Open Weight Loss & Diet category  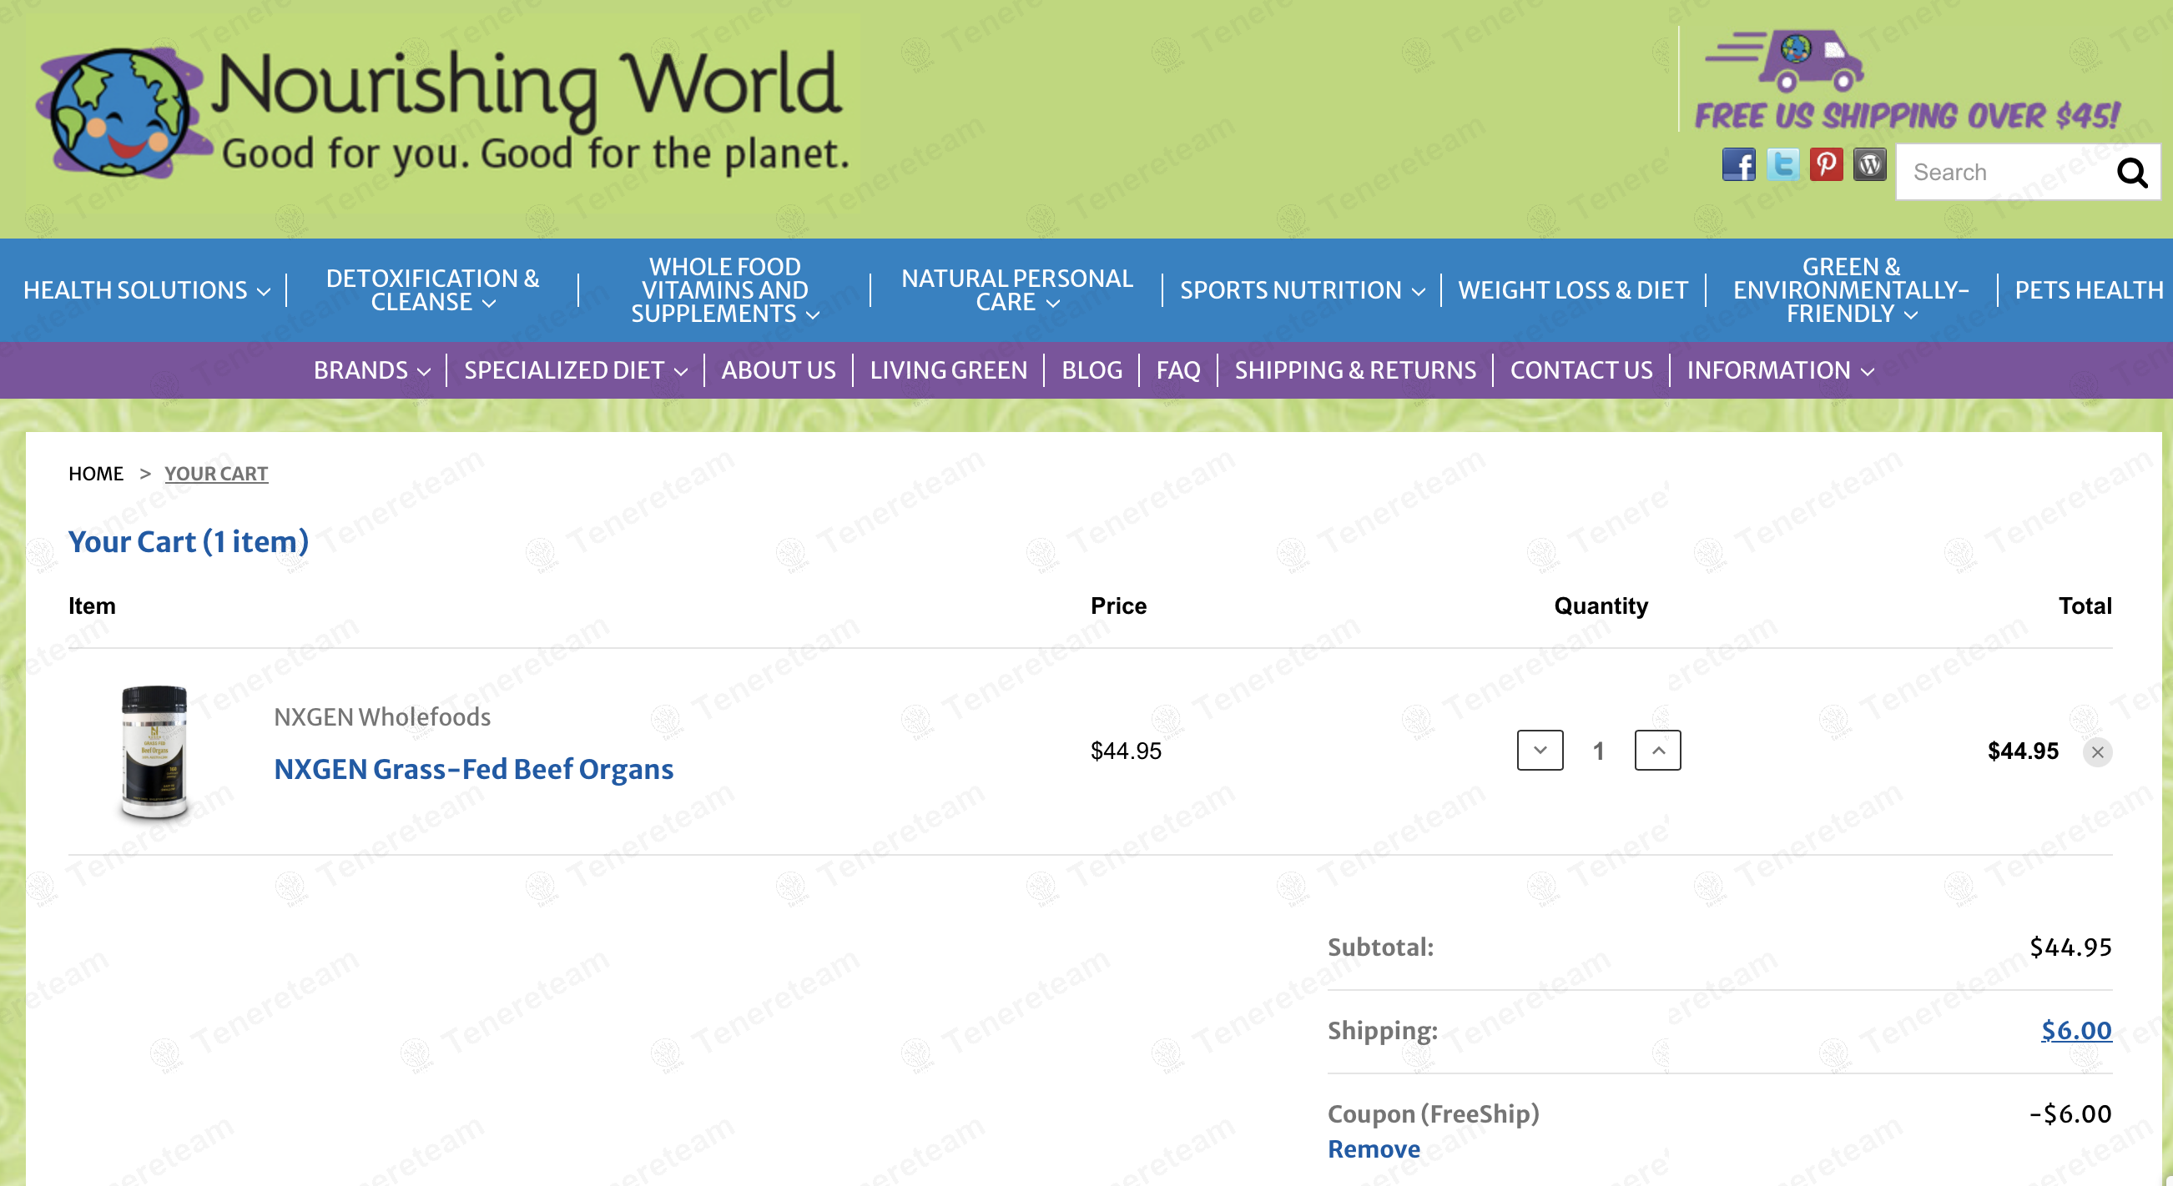point(1573,290)
